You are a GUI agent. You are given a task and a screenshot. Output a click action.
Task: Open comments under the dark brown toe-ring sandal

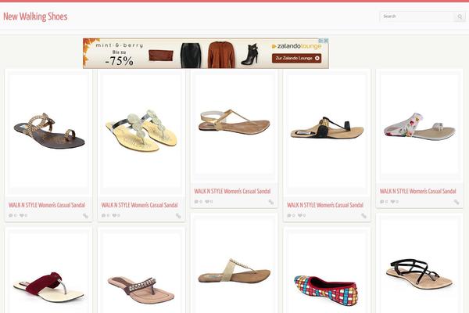click(x=13, y=215)
